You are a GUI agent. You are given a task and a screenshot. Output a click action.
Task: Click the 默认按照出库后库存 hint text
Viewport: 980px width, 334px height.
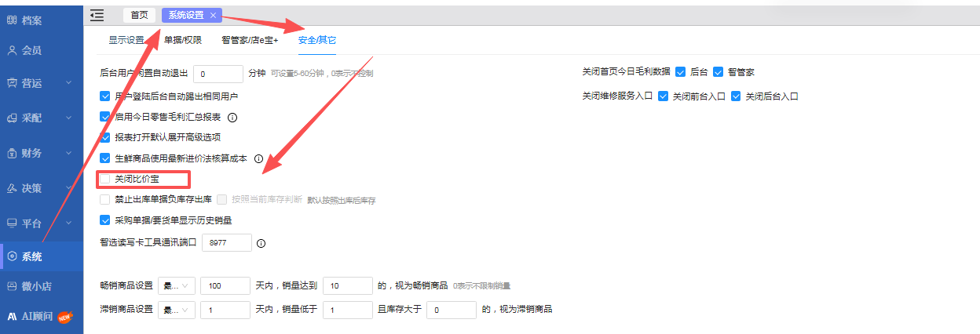(x=342, y=201)
